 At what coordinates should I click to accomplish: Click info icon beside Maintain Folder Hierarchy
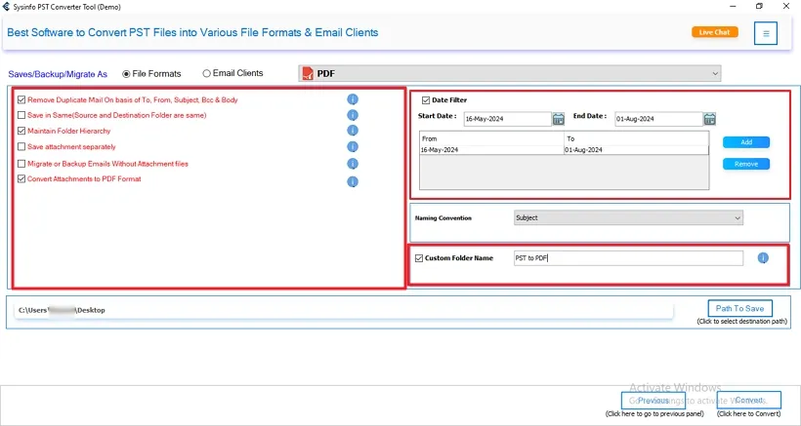(x=353, y=131)
